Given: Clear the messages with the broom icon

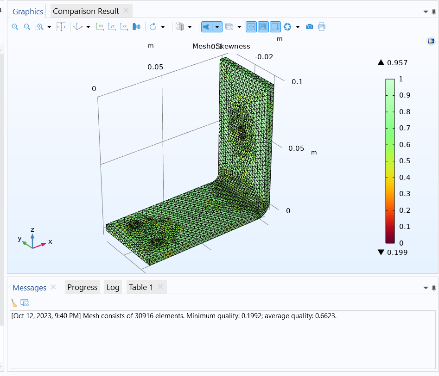Looking at the screenshot, I should click(x=14, y=303).
